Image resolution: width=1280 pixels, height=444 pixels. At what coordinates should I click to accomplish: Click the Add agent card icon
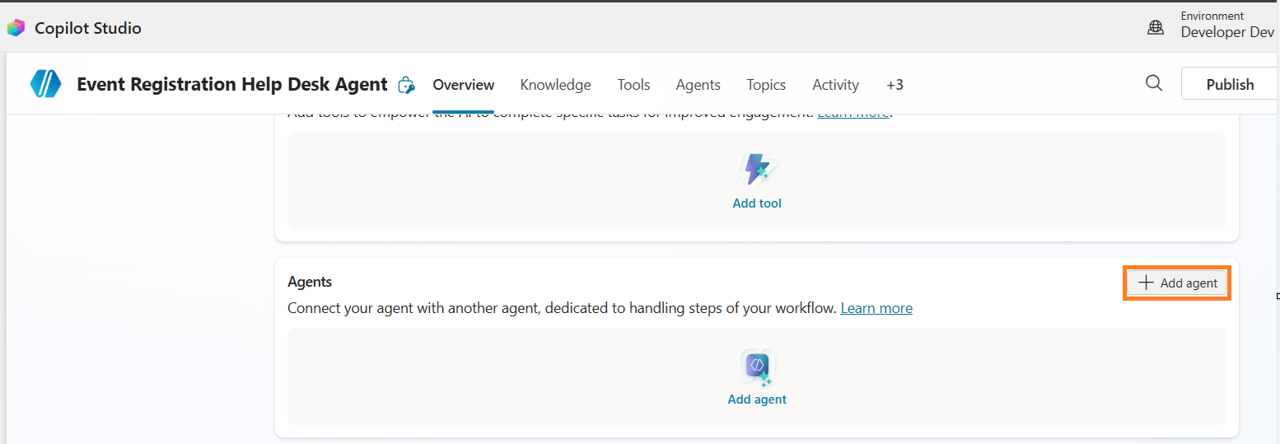pyautogui.click(x=757, y=366)
